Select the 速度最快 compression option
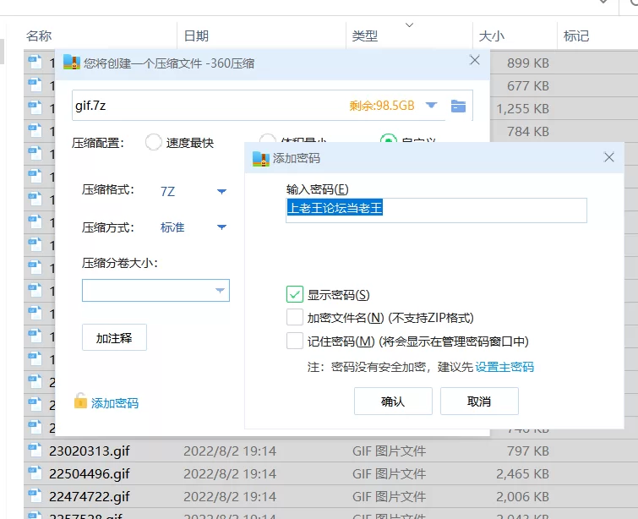The image size is (638, 519). click(x=154, y=143)
